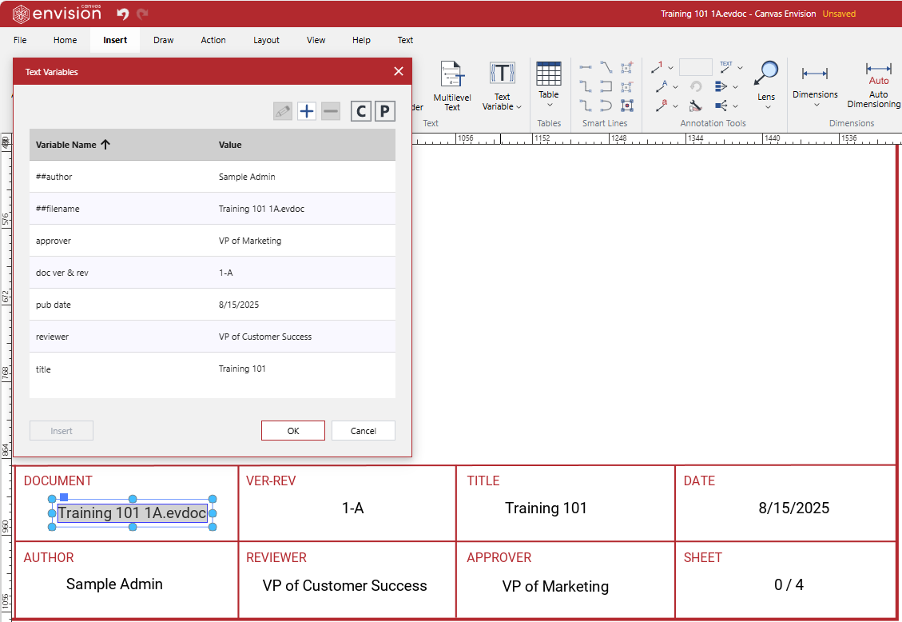Select the ##author variable row
The height and width of the screenshot is (622, 902).
(213, 177)
